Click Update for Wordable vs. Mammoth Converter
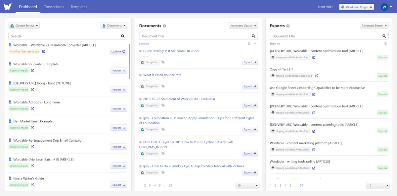 pos(118,51)
